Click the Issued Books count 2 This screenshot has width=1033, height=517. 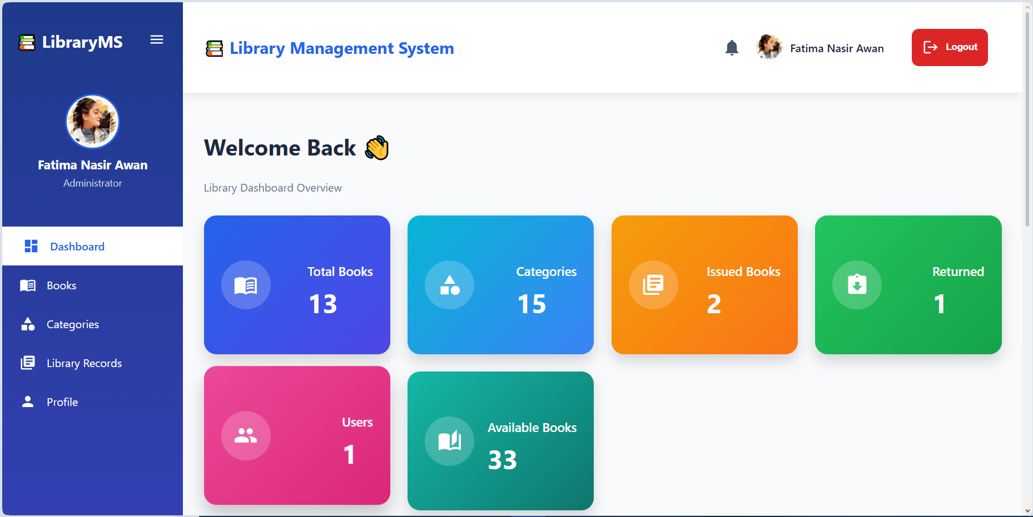point(714,304)
